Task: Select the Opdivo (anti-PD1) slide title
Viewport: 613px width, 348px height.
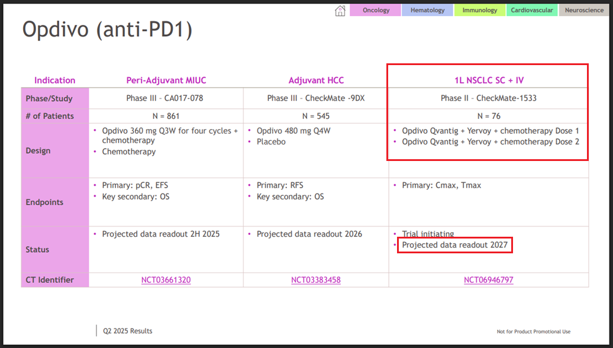Action: (x=108, y=30)
